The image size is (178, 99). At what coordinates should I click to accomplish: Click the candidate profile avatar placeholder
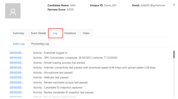coord(13,11)
